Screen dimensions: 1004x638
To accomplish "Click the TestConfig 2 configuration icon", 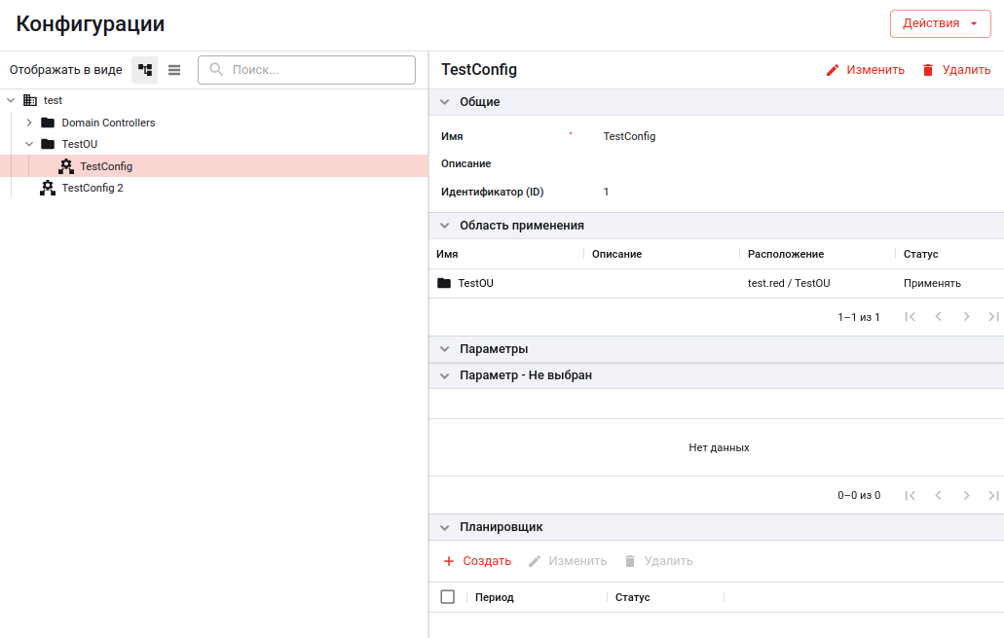I will click(x=48, y=188).
